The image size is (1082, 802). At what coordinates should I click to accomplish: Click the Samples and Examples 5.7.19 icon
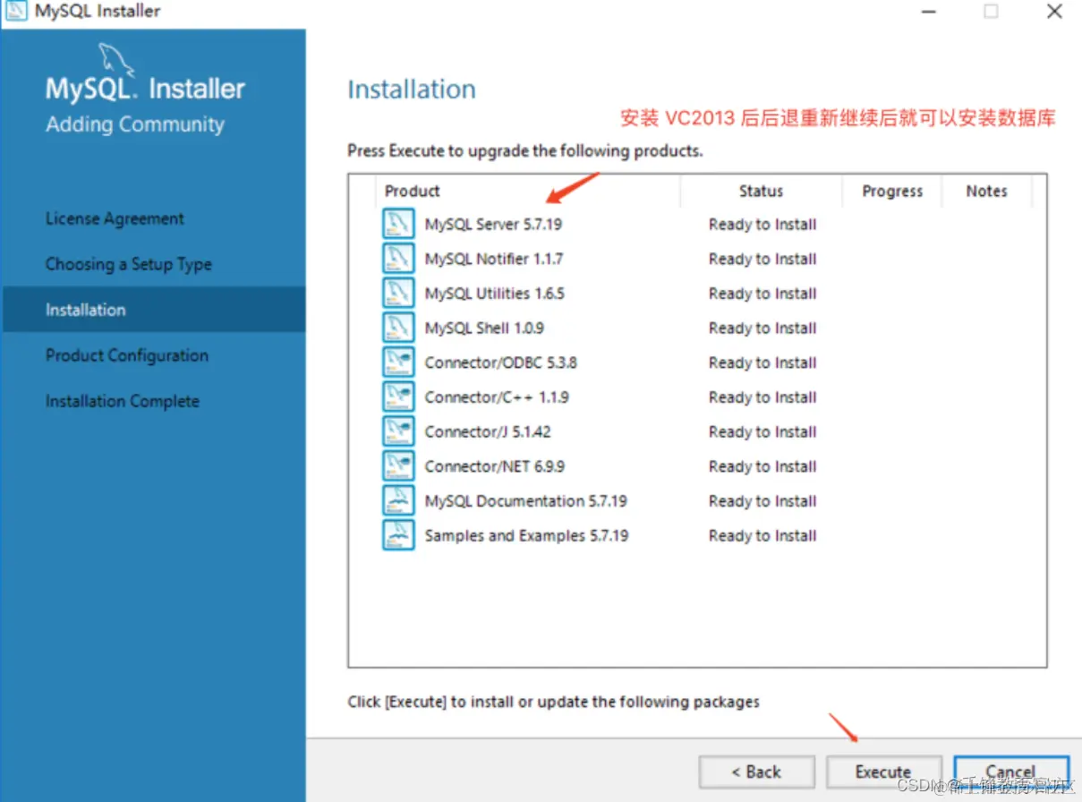(398, 535)
